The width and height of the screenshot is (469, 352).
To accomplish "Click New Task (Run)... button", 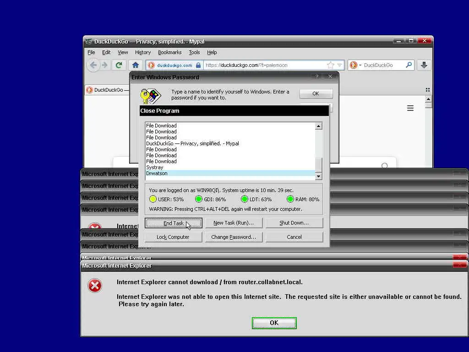I will [x=234, y=223].
